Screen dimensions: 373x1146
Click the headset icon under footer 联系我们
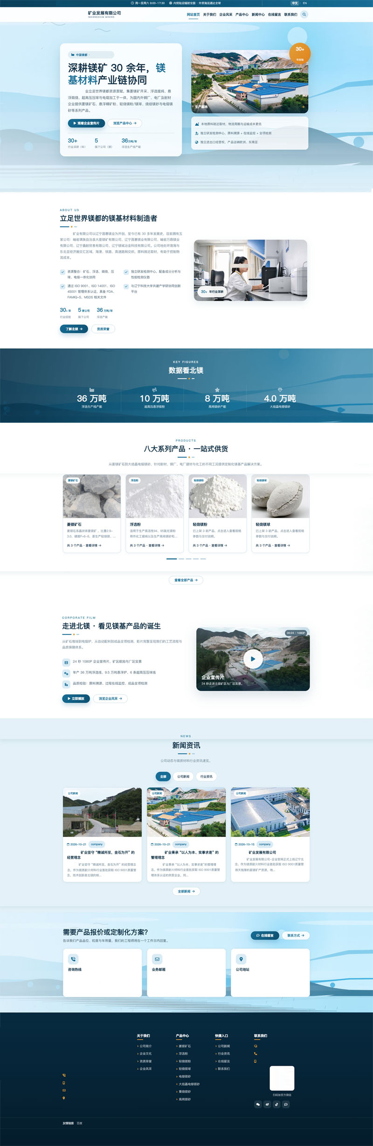pos(256,1046)
